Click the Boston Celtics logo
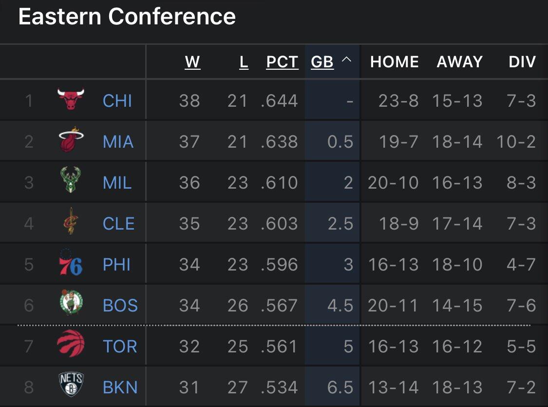 click(71, 304)
